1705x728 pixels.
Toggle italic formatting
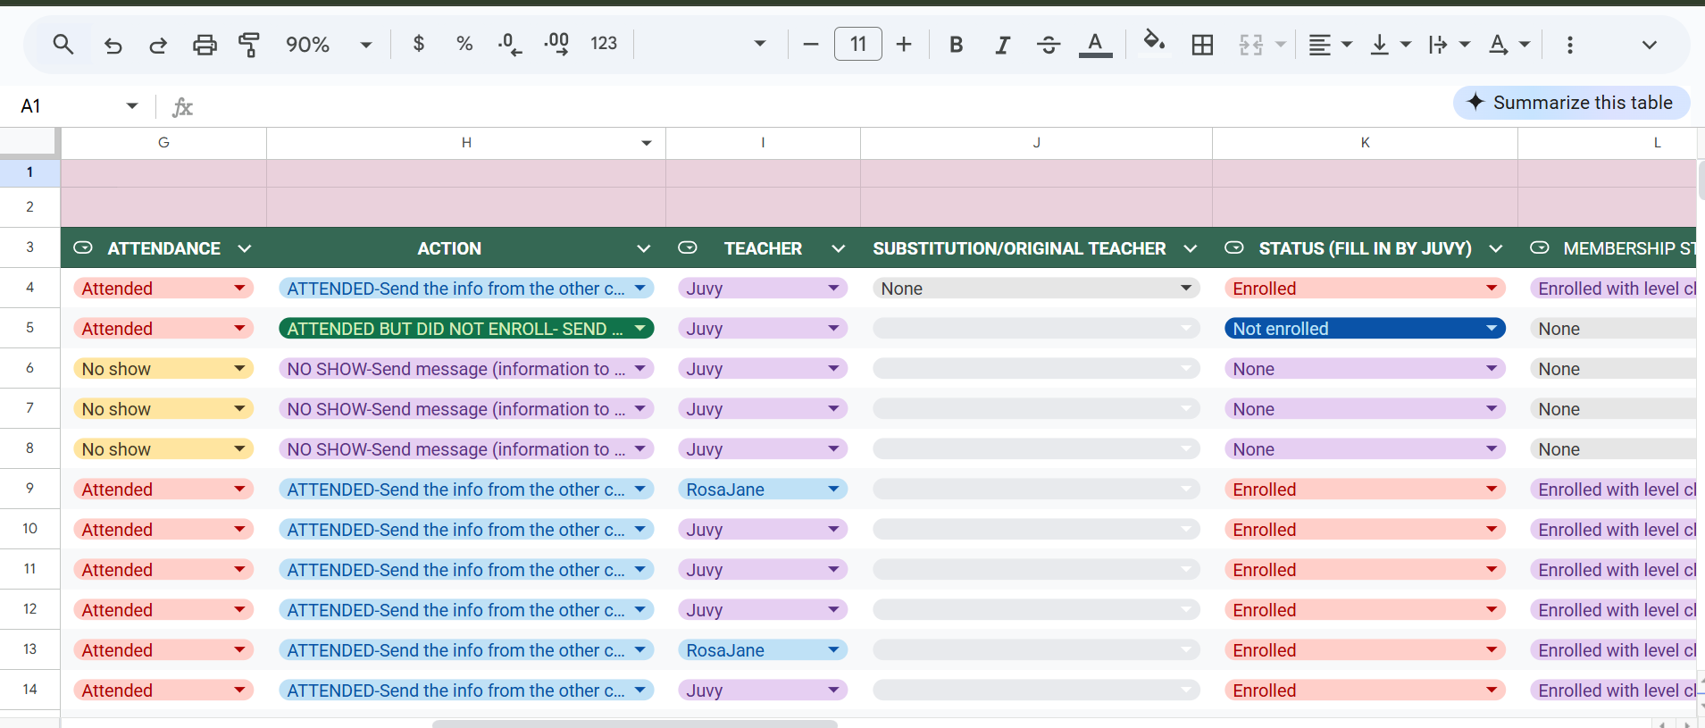tap(1002, 45)
